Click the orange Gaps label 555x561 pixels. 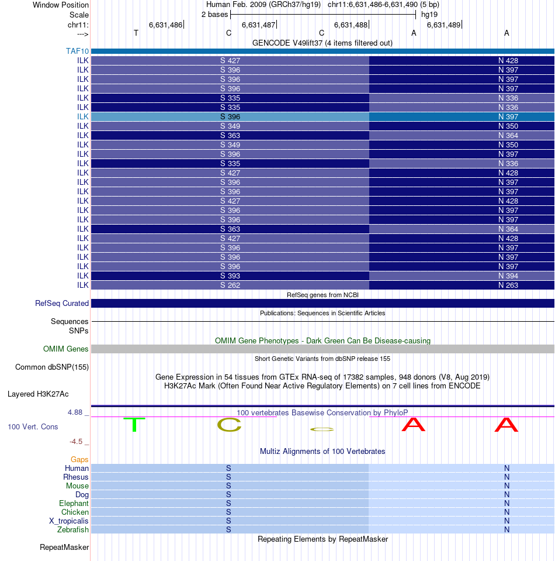79,459
